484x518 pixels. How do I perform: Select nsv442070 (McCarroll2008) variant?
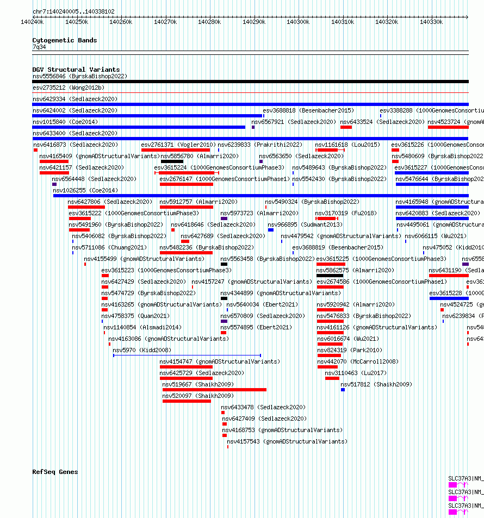358,361
